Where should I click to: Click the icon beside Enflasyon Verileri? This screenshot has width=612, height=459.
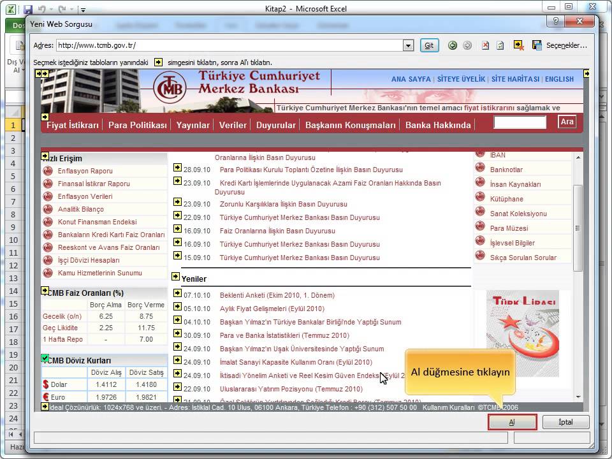tap(48, 196)
